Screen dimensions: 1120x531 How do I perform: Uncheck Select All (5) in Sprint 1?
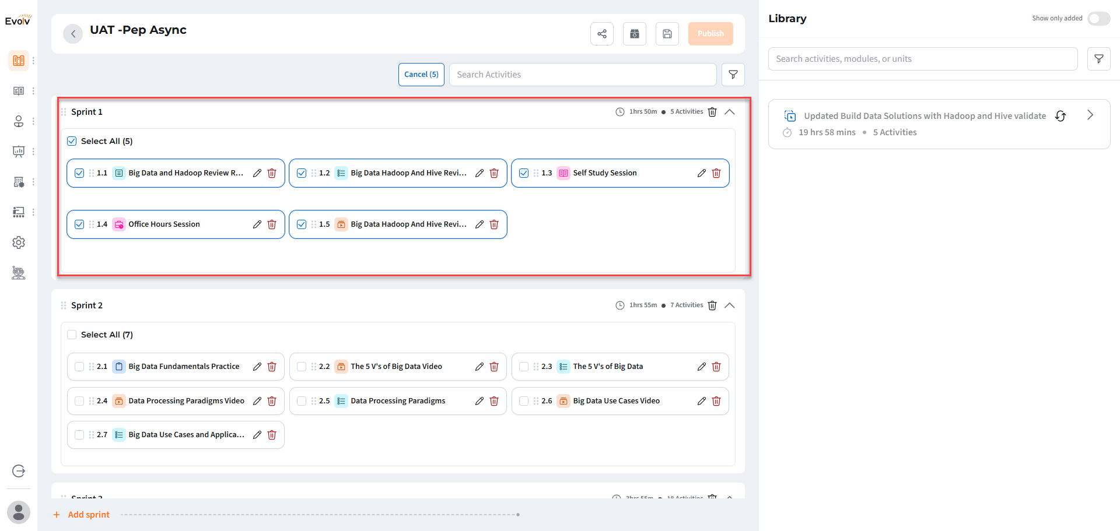[x=72, y=141]
